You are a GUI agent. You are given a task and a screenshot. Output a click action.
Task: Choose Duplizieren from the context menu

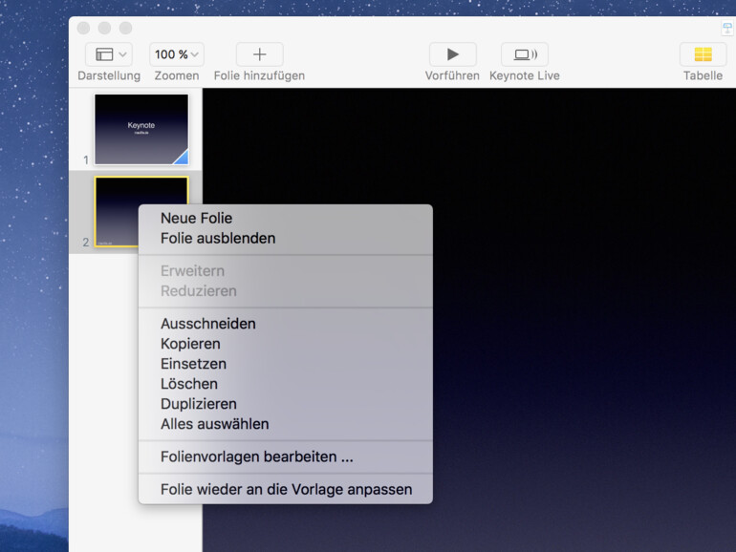286,404
